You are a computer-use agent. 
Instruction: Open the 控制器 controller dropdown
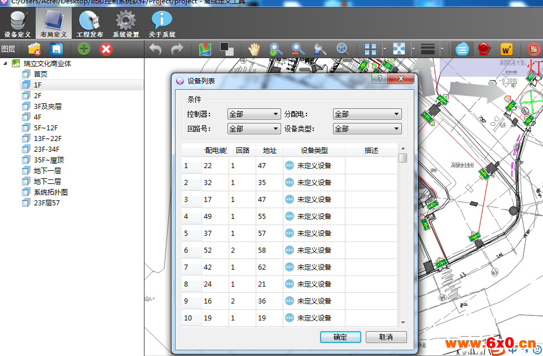click(254, 114)
